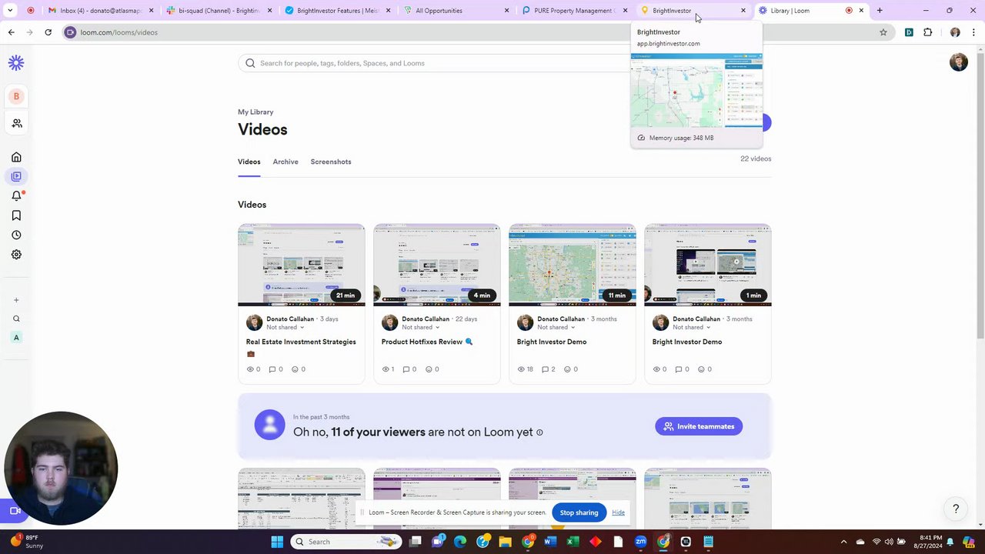Launch Excel from the taskbar
Viewport: 985px width, 554px height.
click(x=573, y=542)
